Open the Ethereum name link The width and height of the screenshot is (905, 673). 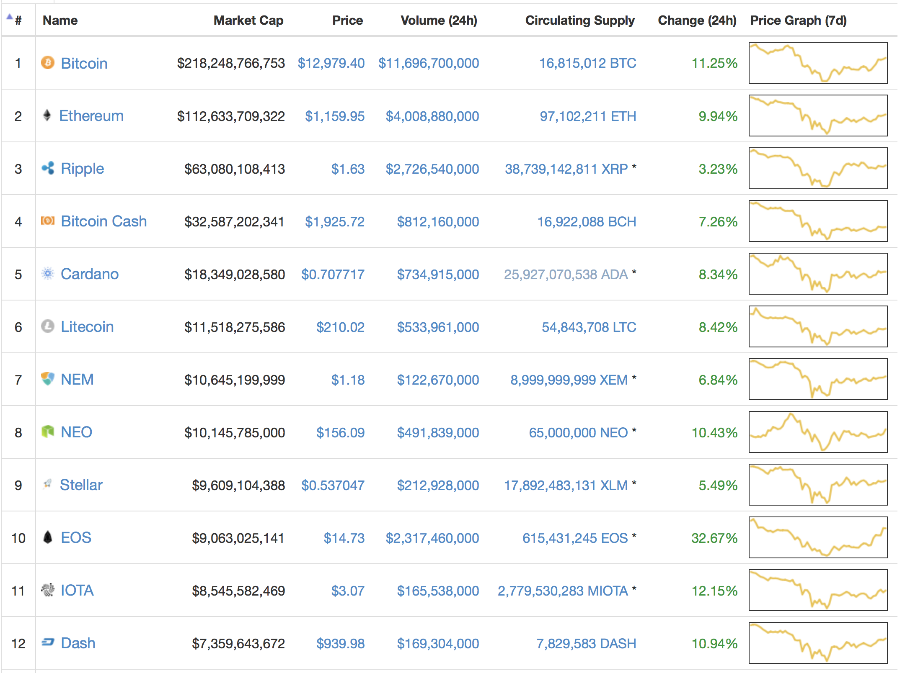91,116
